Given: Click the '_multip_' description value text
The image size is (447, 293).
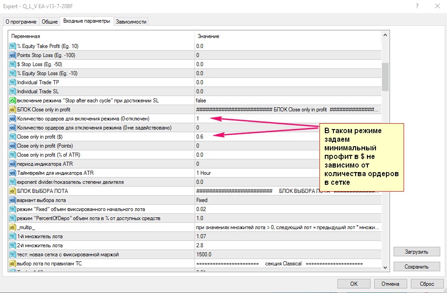Looking at the screenshot, I should 287,227.
